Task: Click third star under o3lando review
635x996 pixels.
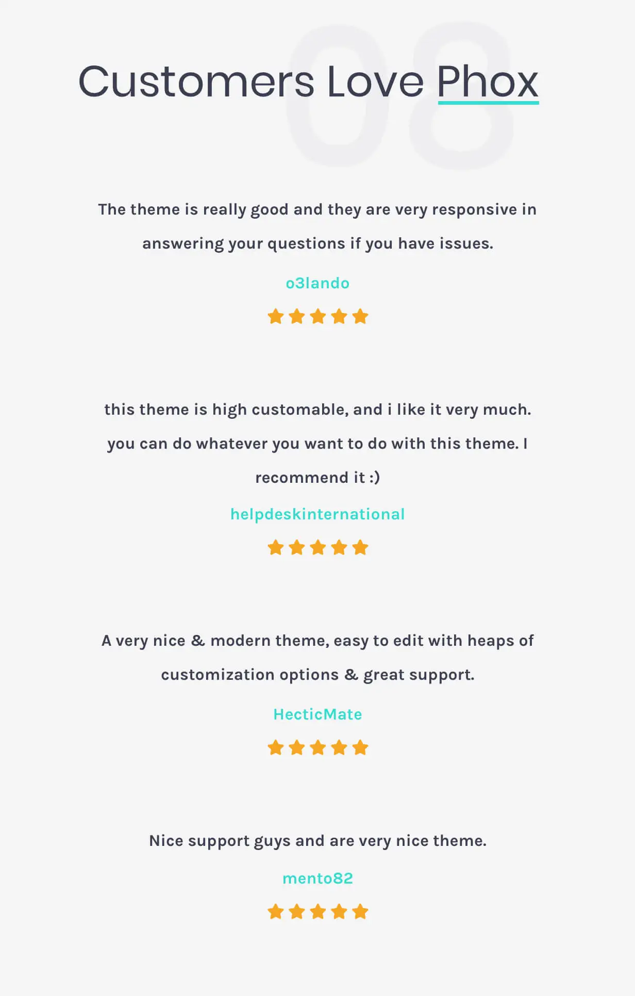Action: pyautogui.click(x=318, y=316)
